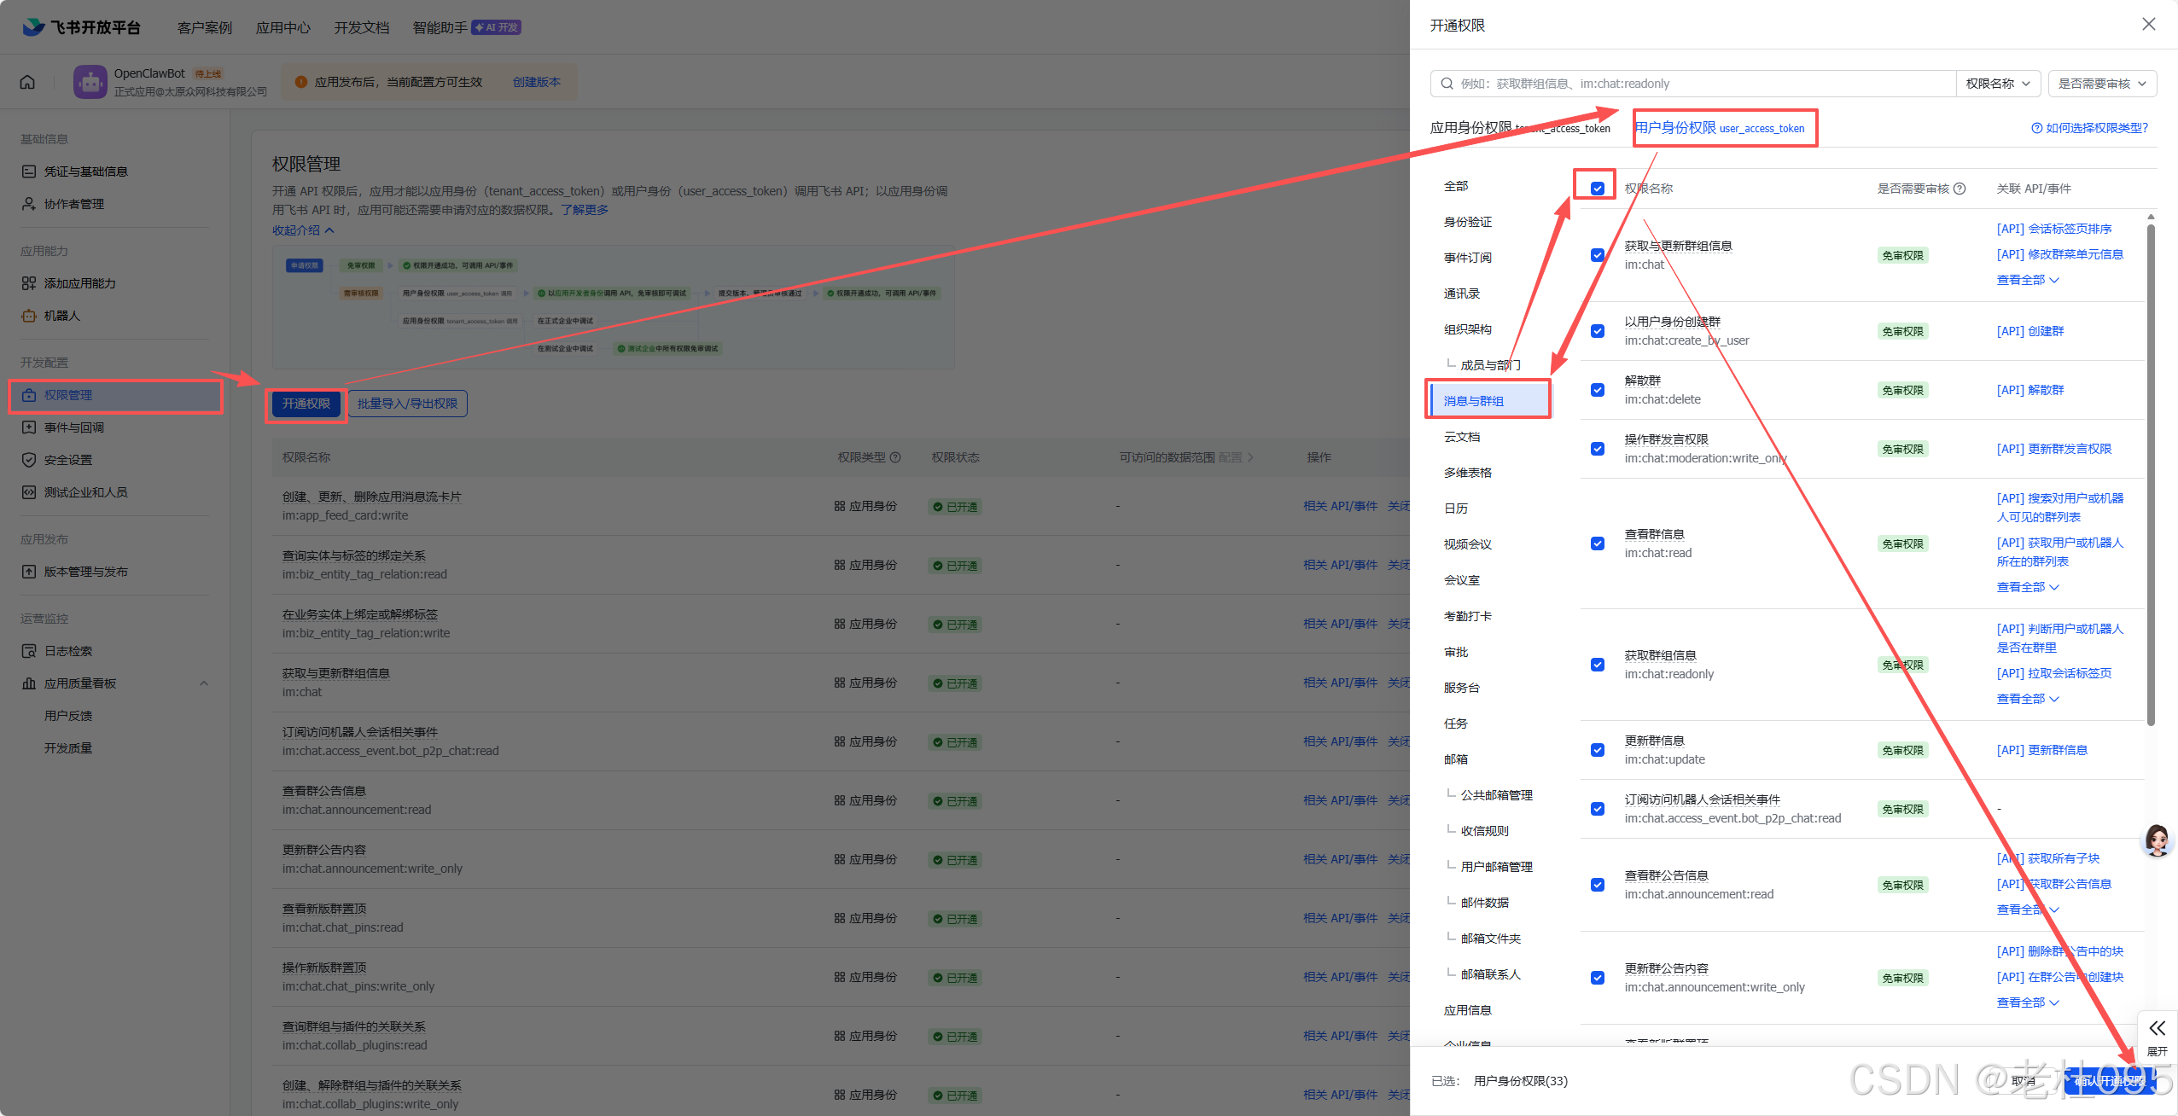Open the 是否需要审核 filter dropdown

click(x=2101, y=84)
